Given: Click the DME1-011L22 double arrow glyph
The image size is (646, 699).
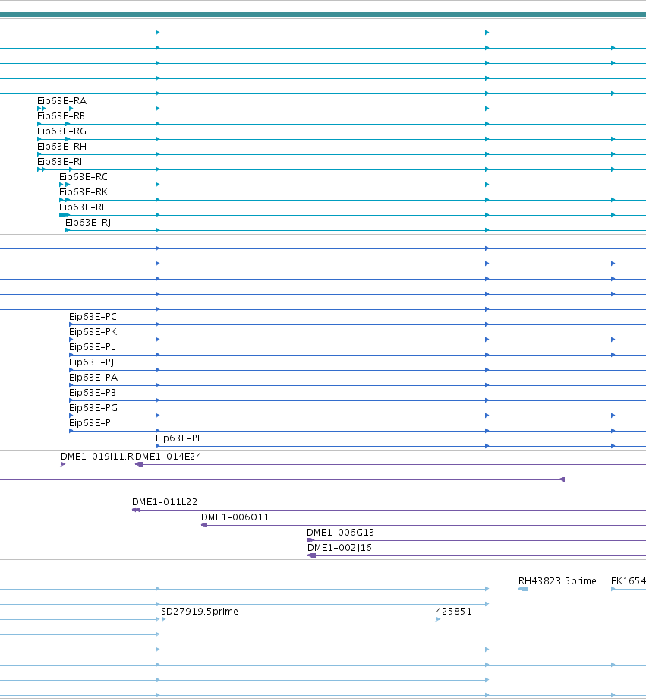Looking at the screenshot, I should point(136,510).
